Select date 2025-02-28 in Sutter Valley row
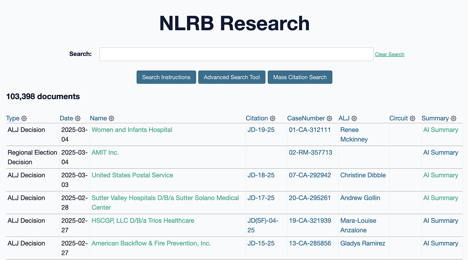 (x=74, y=203)
